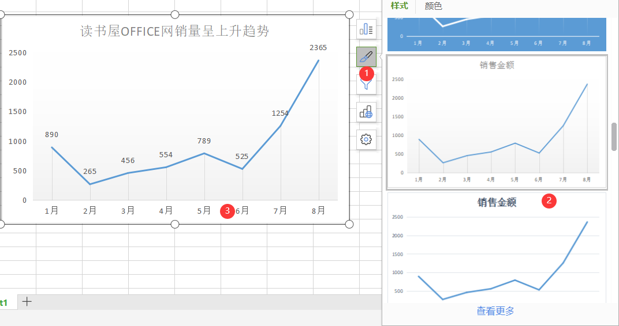Select the highlighted gray gradient style thumbnail
This screenshot has height=326, width=619.
click(497, 122)
